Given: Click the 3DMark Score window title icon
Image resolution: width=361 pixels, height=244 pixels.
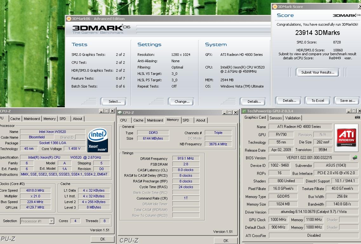Looking at the screenshot, I should coord(275,7).
